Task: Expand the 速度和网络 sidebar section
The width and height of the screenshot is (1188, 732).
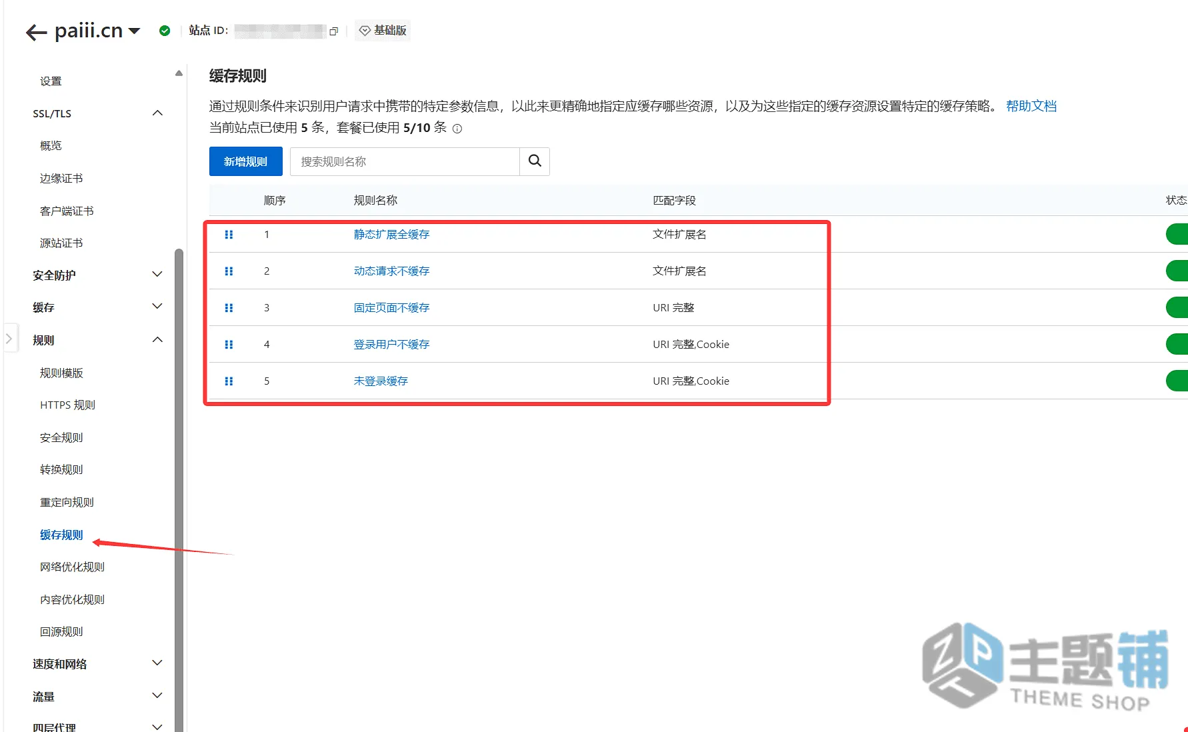Action: [x=157, y=663]
